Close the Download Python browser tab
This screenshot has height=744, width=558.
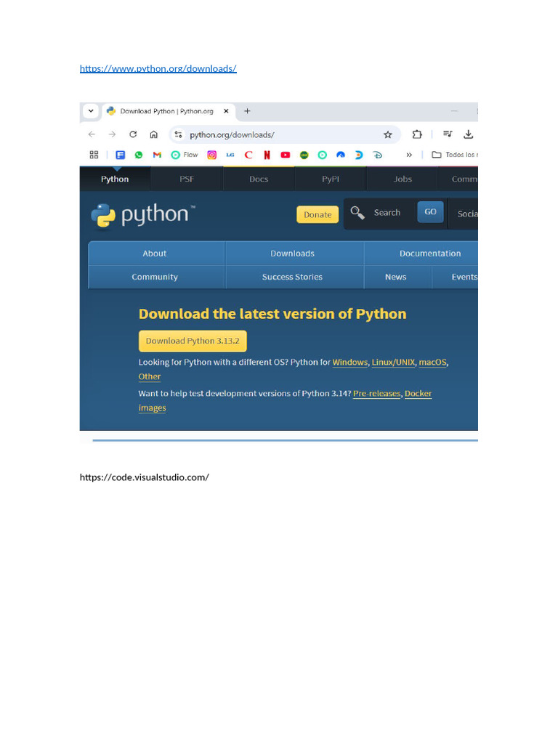point(227,111)
